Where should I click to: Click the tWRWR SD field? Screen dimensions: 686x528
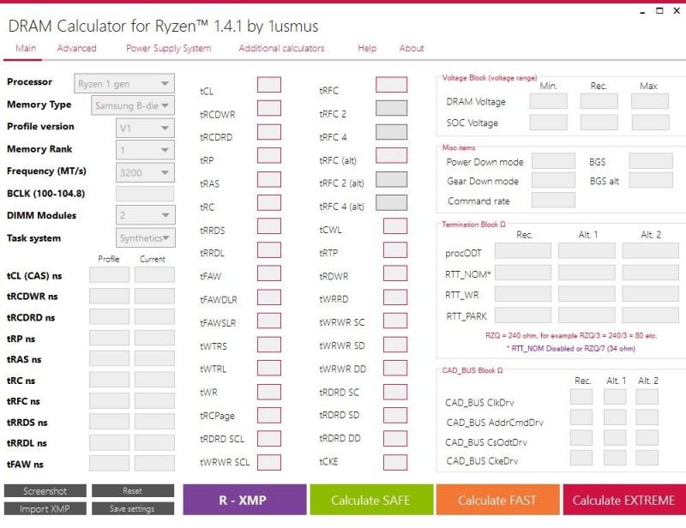(x=395, y=345)
